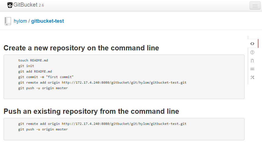262x142 pixels.
Task: Click the 'git commit -m "first commit"' line
Action: (x=46, y=77)
